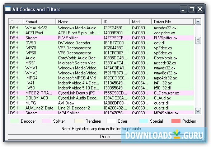Select the CoreVorbis Audio Decoder row
Viewport: 211px width, 147px height.
(101, 58)
